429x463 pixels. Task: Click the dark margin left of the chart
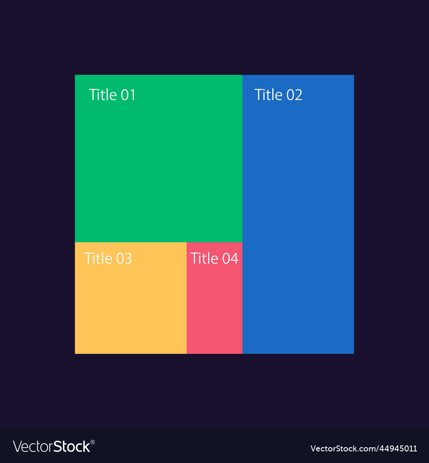point(37,214)
